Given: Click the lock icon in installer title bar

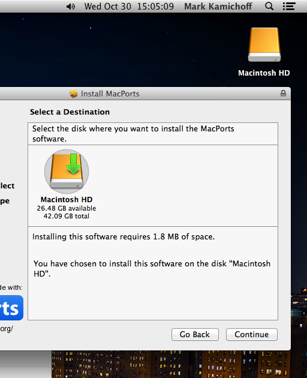Looking at the screenshot, I should tap(284, 93).
